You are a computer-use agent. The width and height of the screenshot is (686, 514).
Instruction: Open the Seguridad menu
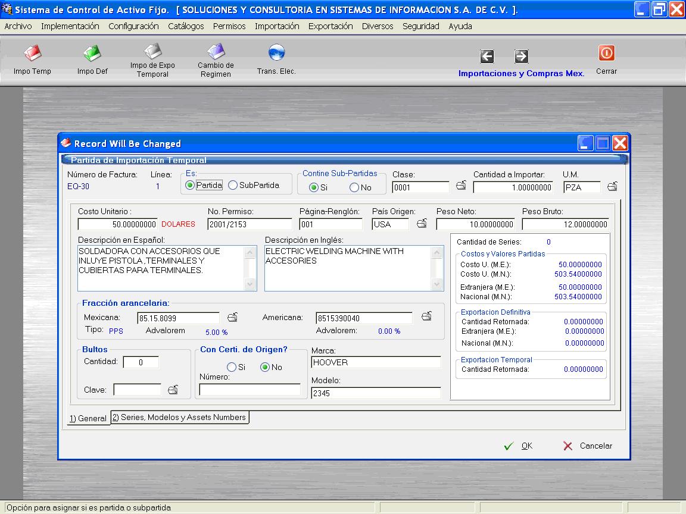[x=421, y=26]
